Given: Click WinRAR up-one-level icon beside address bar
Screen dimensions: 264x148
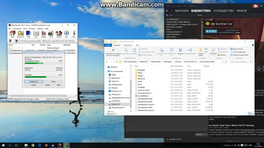Looking at the screenshot, I should (x=10, y=41).
